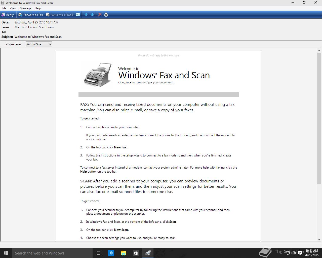Launch the globe browser icon on taskbar
Image resolution: width=322 pixels, height=258 pixels.
pyautogui.click(x=111, y=253)
